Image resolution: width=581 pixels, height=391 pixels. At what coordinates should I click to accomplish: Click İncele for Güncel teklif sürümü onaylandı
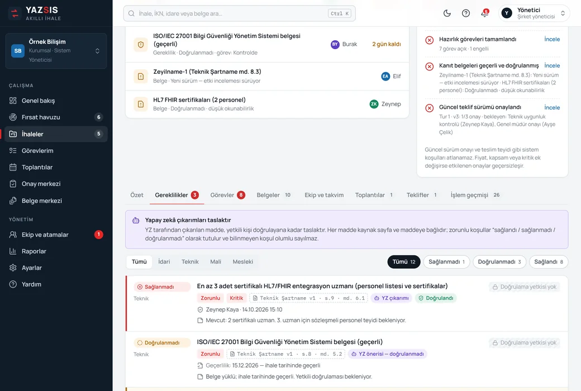(x=552, y=107)
